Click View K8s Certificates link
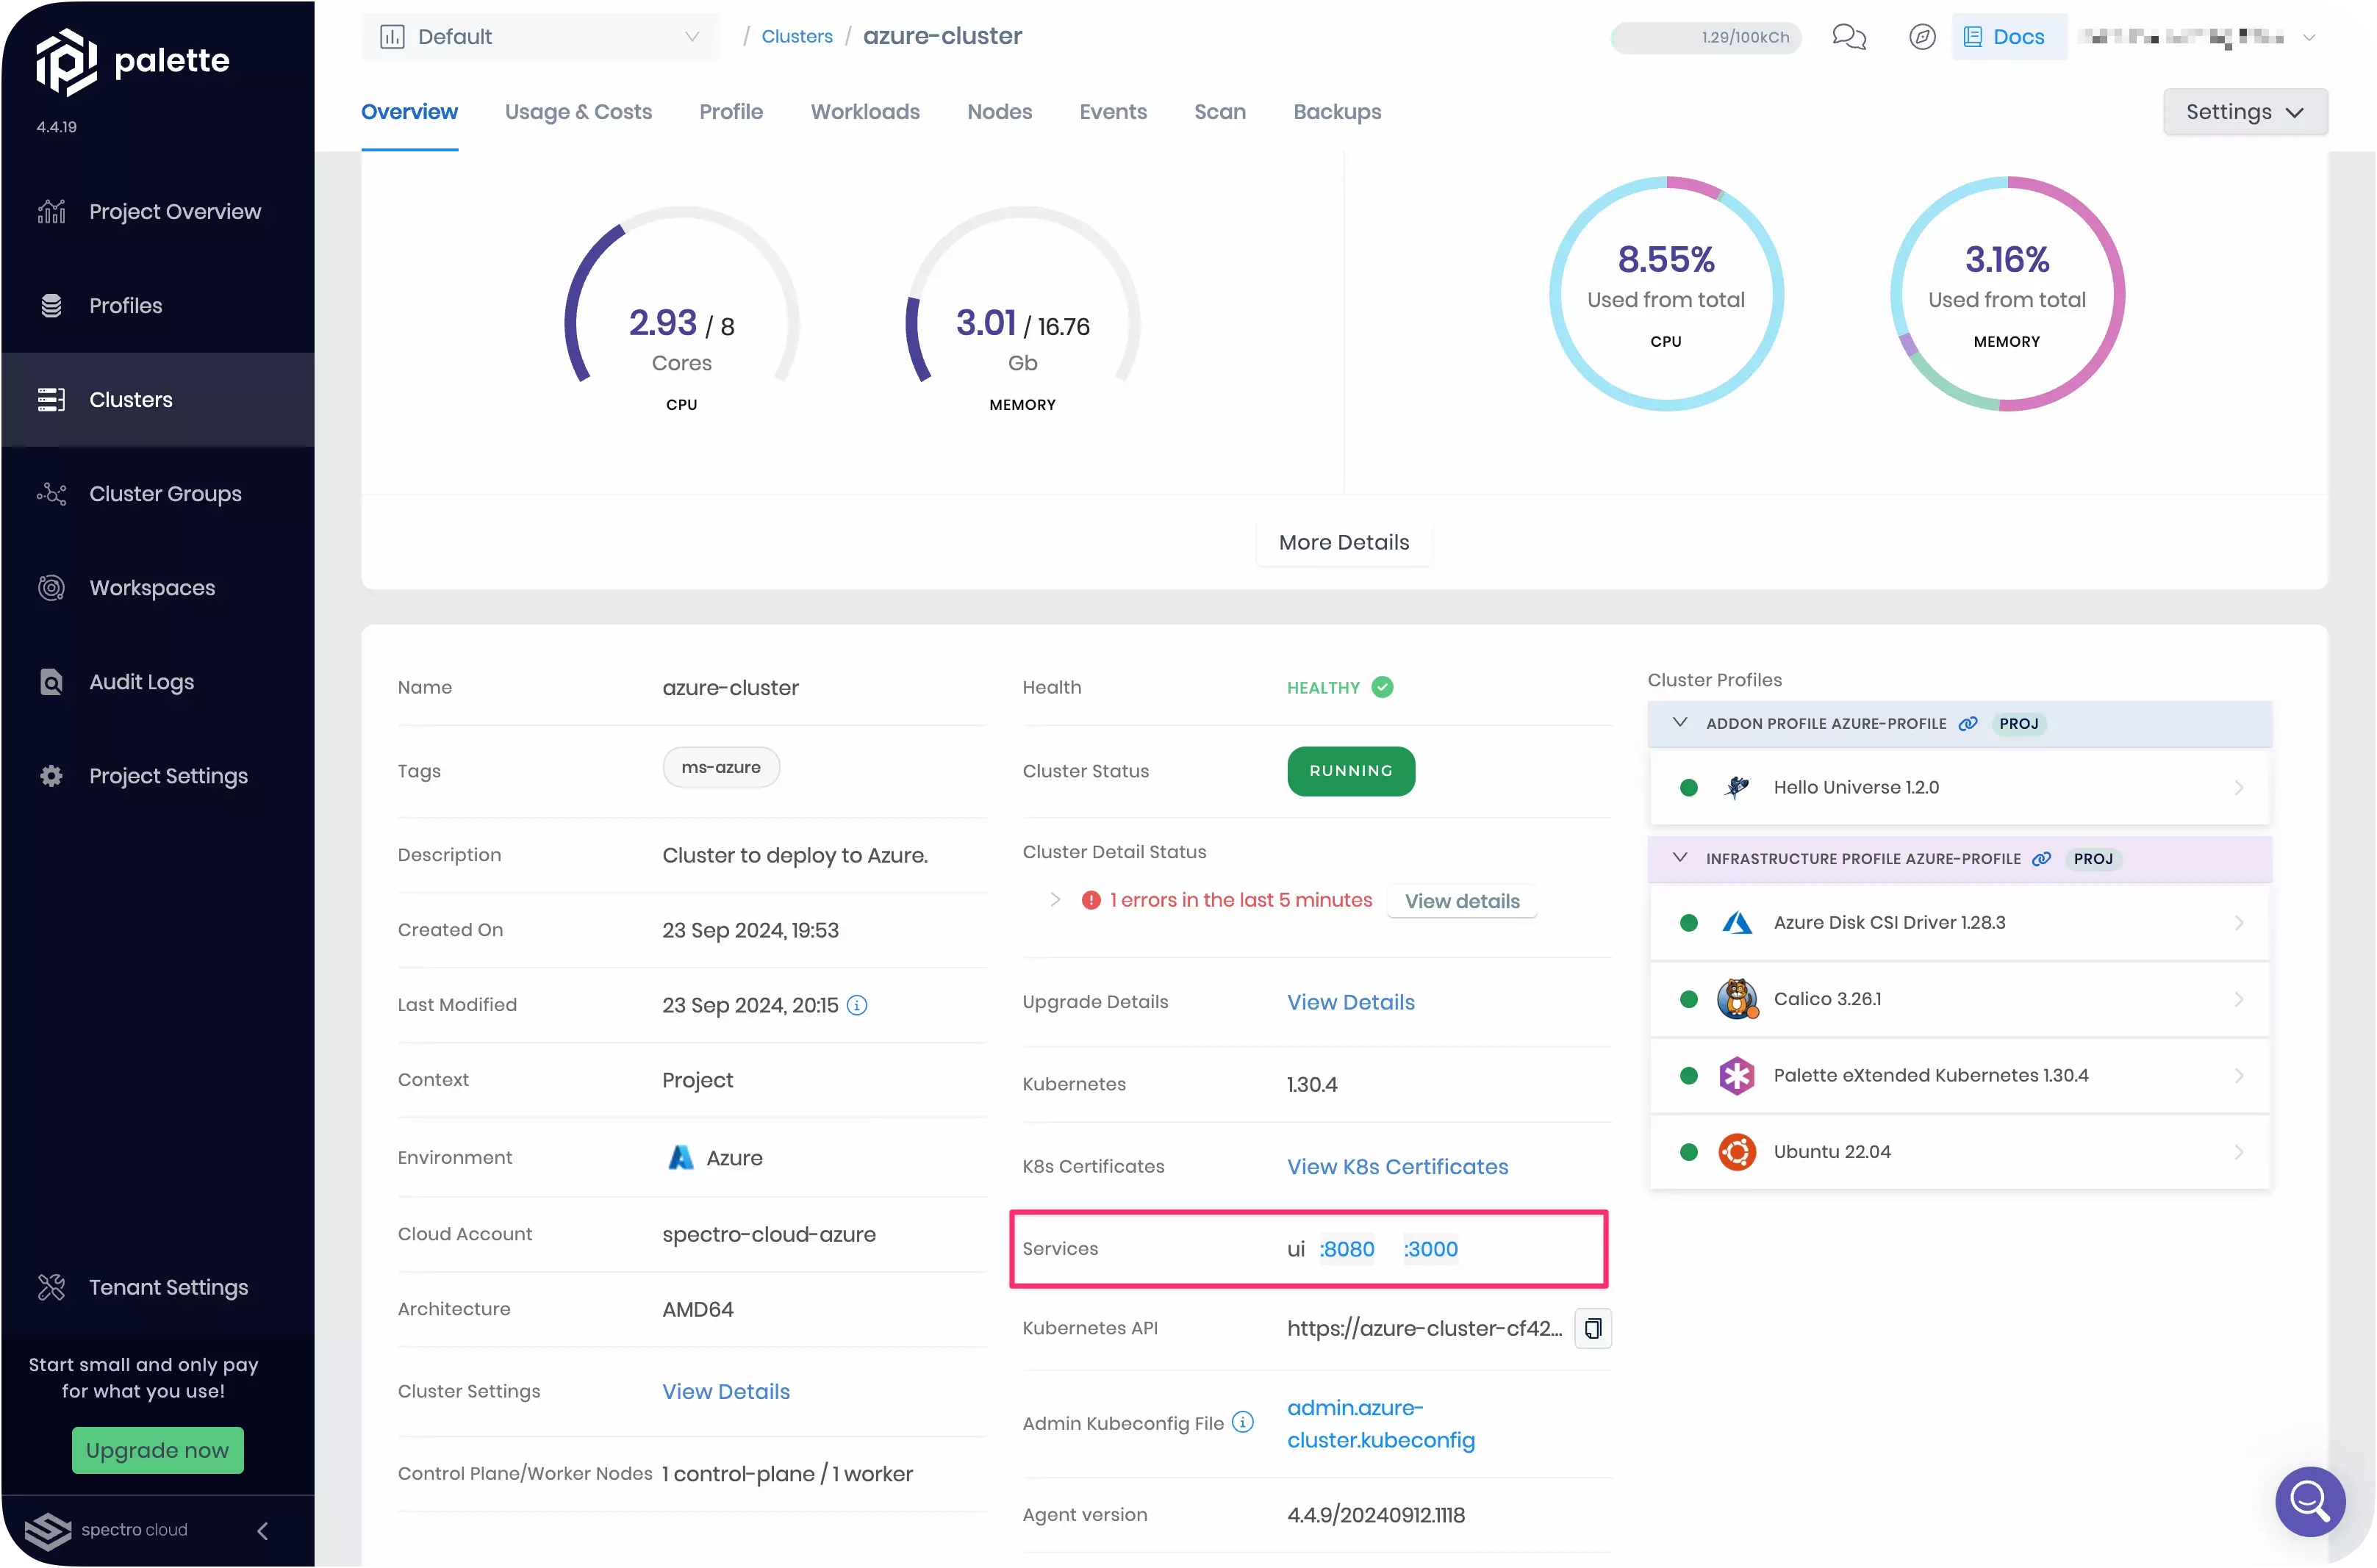 pyautogui.click(x=1397, y=1166)
